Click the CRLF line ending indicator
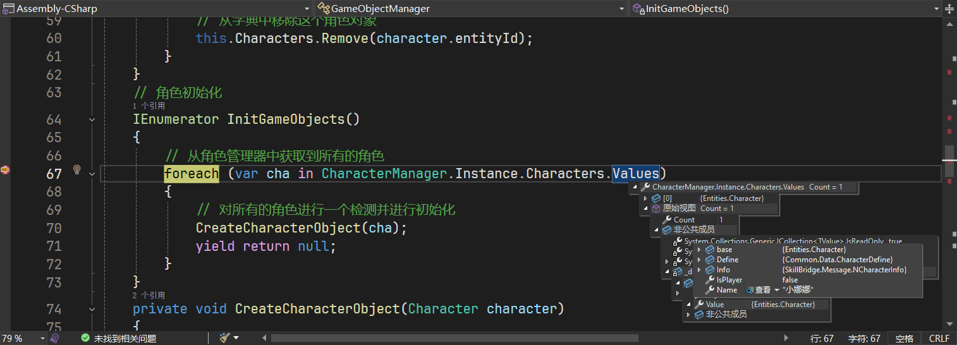 939,339
